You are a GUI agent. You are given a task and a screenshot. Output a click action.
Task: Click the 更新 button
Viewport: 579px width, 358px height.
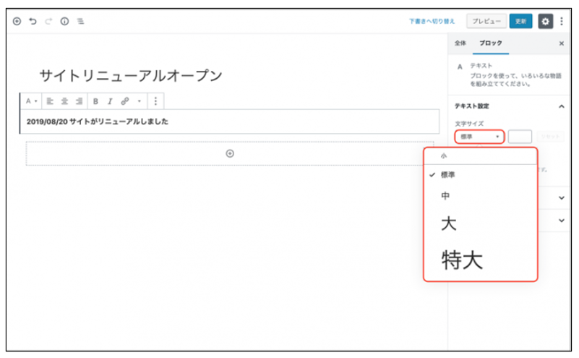pos(520,22)
